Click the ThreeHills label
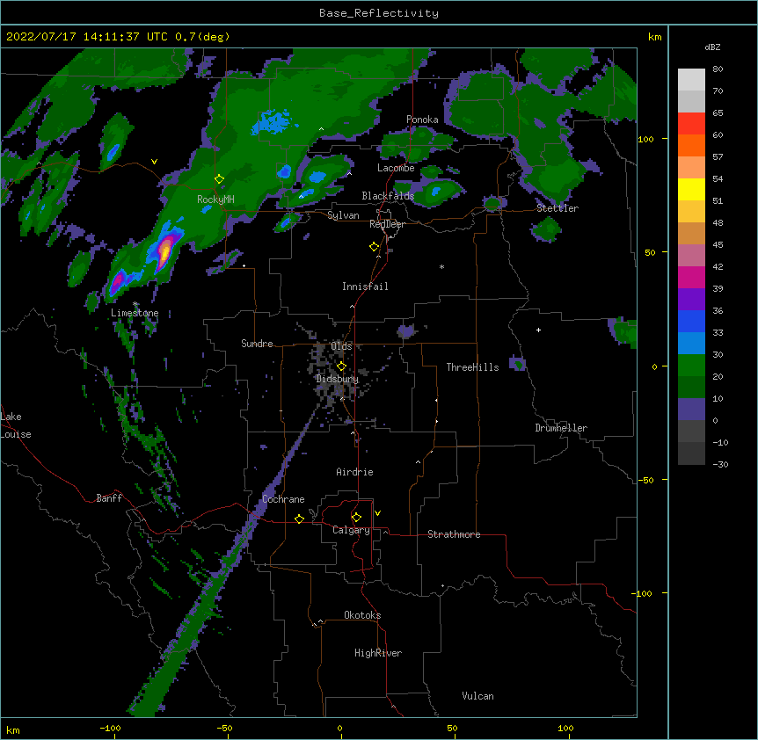Viewport: 758px width, 740px height. click(472, 367)
